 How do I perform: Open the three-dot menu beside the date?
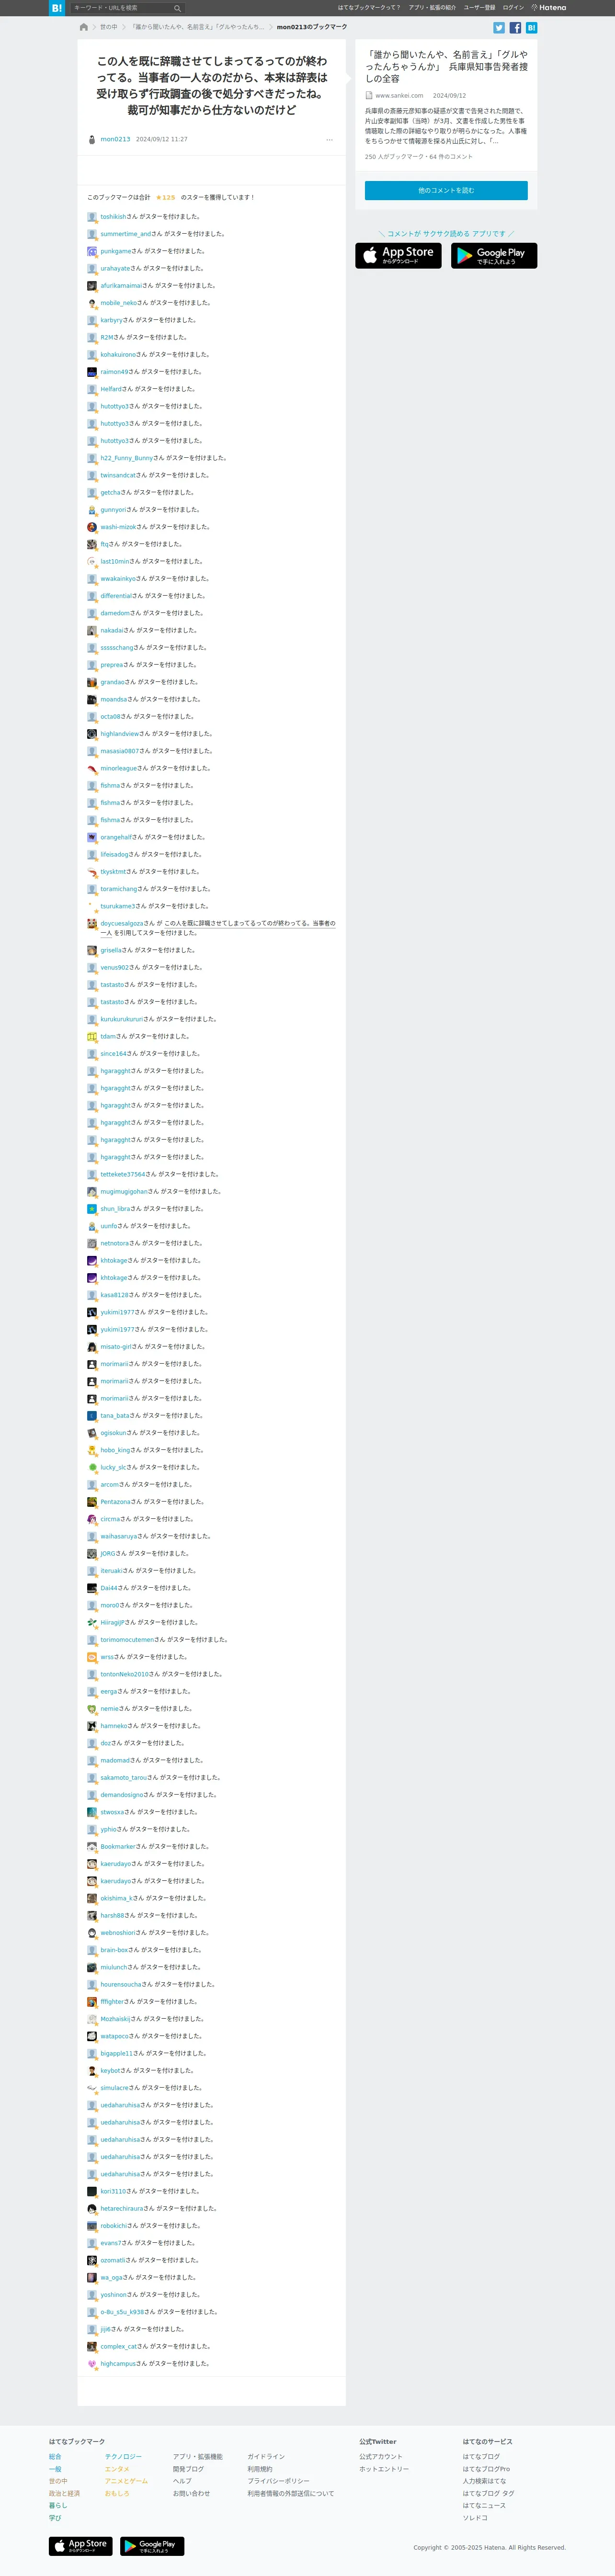point(329,140)
